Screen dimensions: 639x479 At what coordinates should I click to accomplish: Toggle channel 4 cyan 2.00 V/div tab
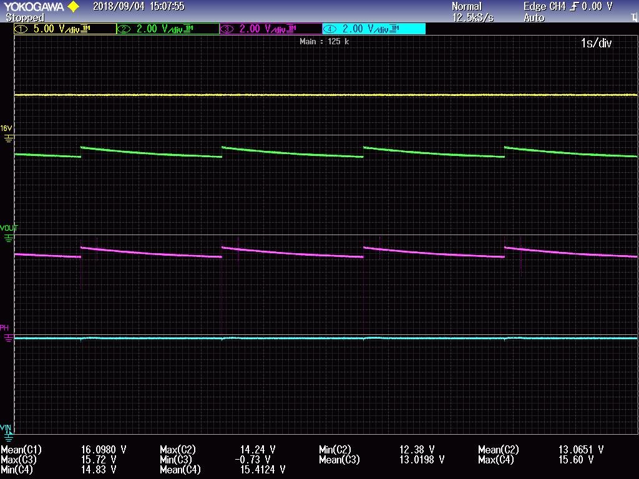374,29
